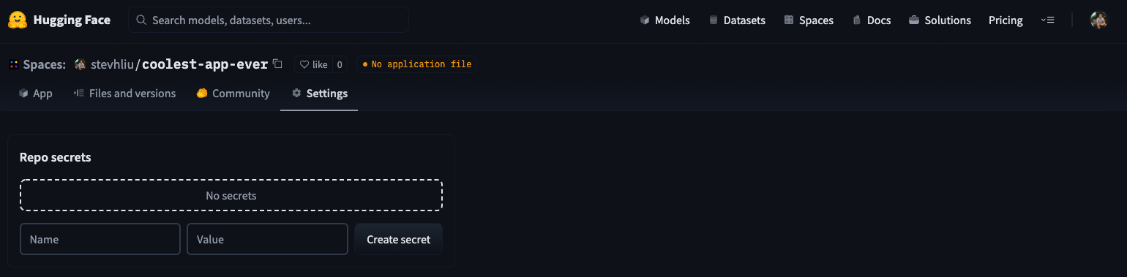Open the Solutions menu
This screenshot has height=277, width=1127.
coord(940,20)
